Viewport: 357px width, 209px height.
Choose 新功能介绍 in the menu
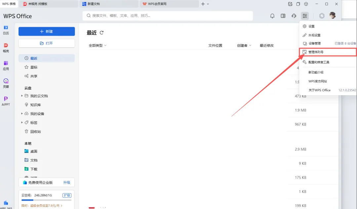click(x=328, y=72)
